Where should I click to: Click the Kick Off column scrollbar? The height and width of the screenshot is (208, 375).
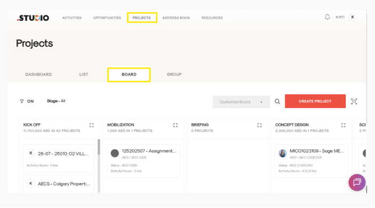tap(99, 147)
